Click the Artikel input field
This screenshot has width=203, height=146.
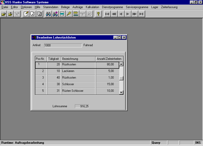click(x=63, y=45)
